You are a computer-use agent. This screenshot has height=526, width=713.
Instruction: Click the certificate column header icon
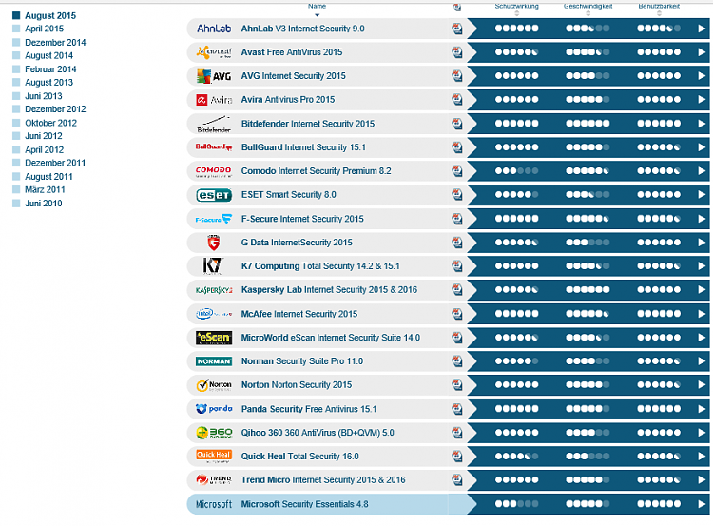click(x=457, y=7)
